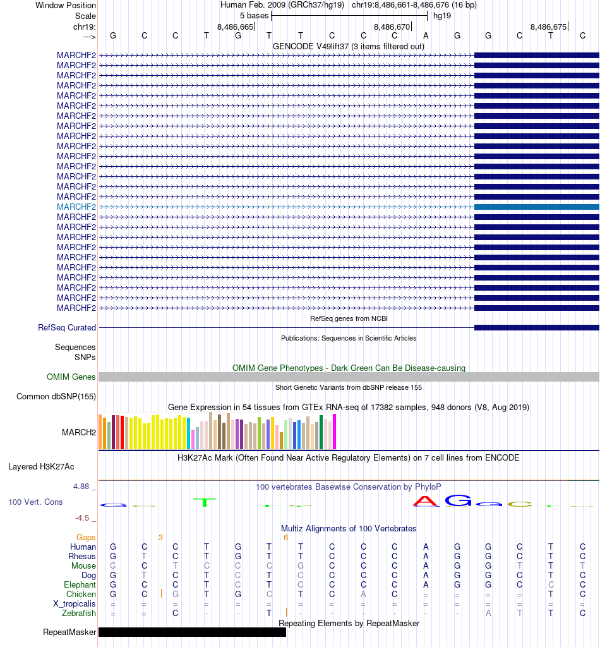
Task: Click the orange 'Gaps' row label
Action: click(86, 537)
